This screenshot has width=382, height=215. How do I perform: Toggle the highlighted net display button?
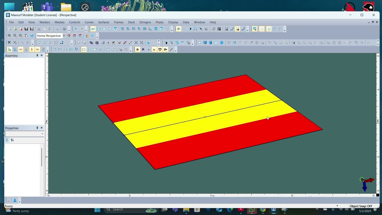[178, 29]
